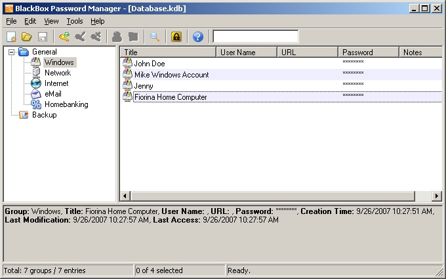Viewport: 446px width, 279px height.
Task: Open the Edit menu
Action: click(x=30, y=22)
